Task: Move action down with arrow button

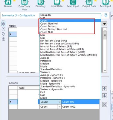Action: (x=105, y=96)
